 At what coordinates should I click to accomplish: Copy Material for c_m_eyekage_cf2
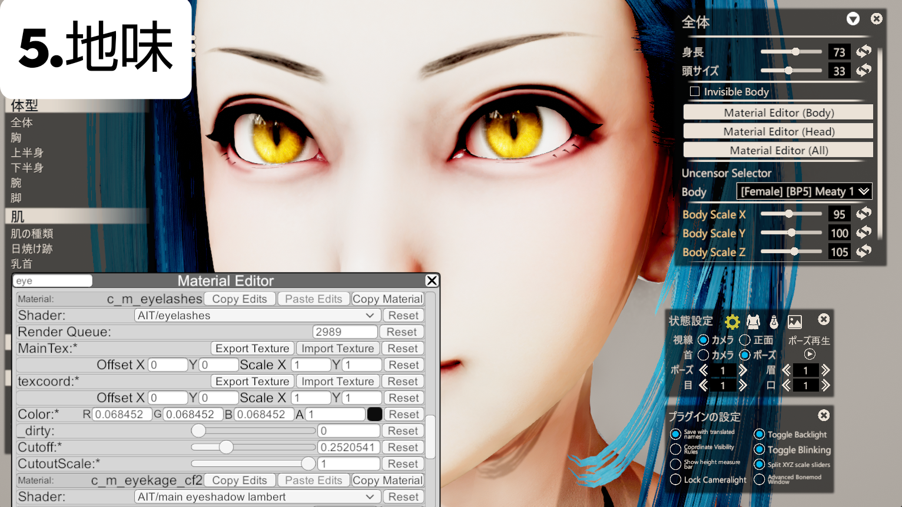point(387,481)
